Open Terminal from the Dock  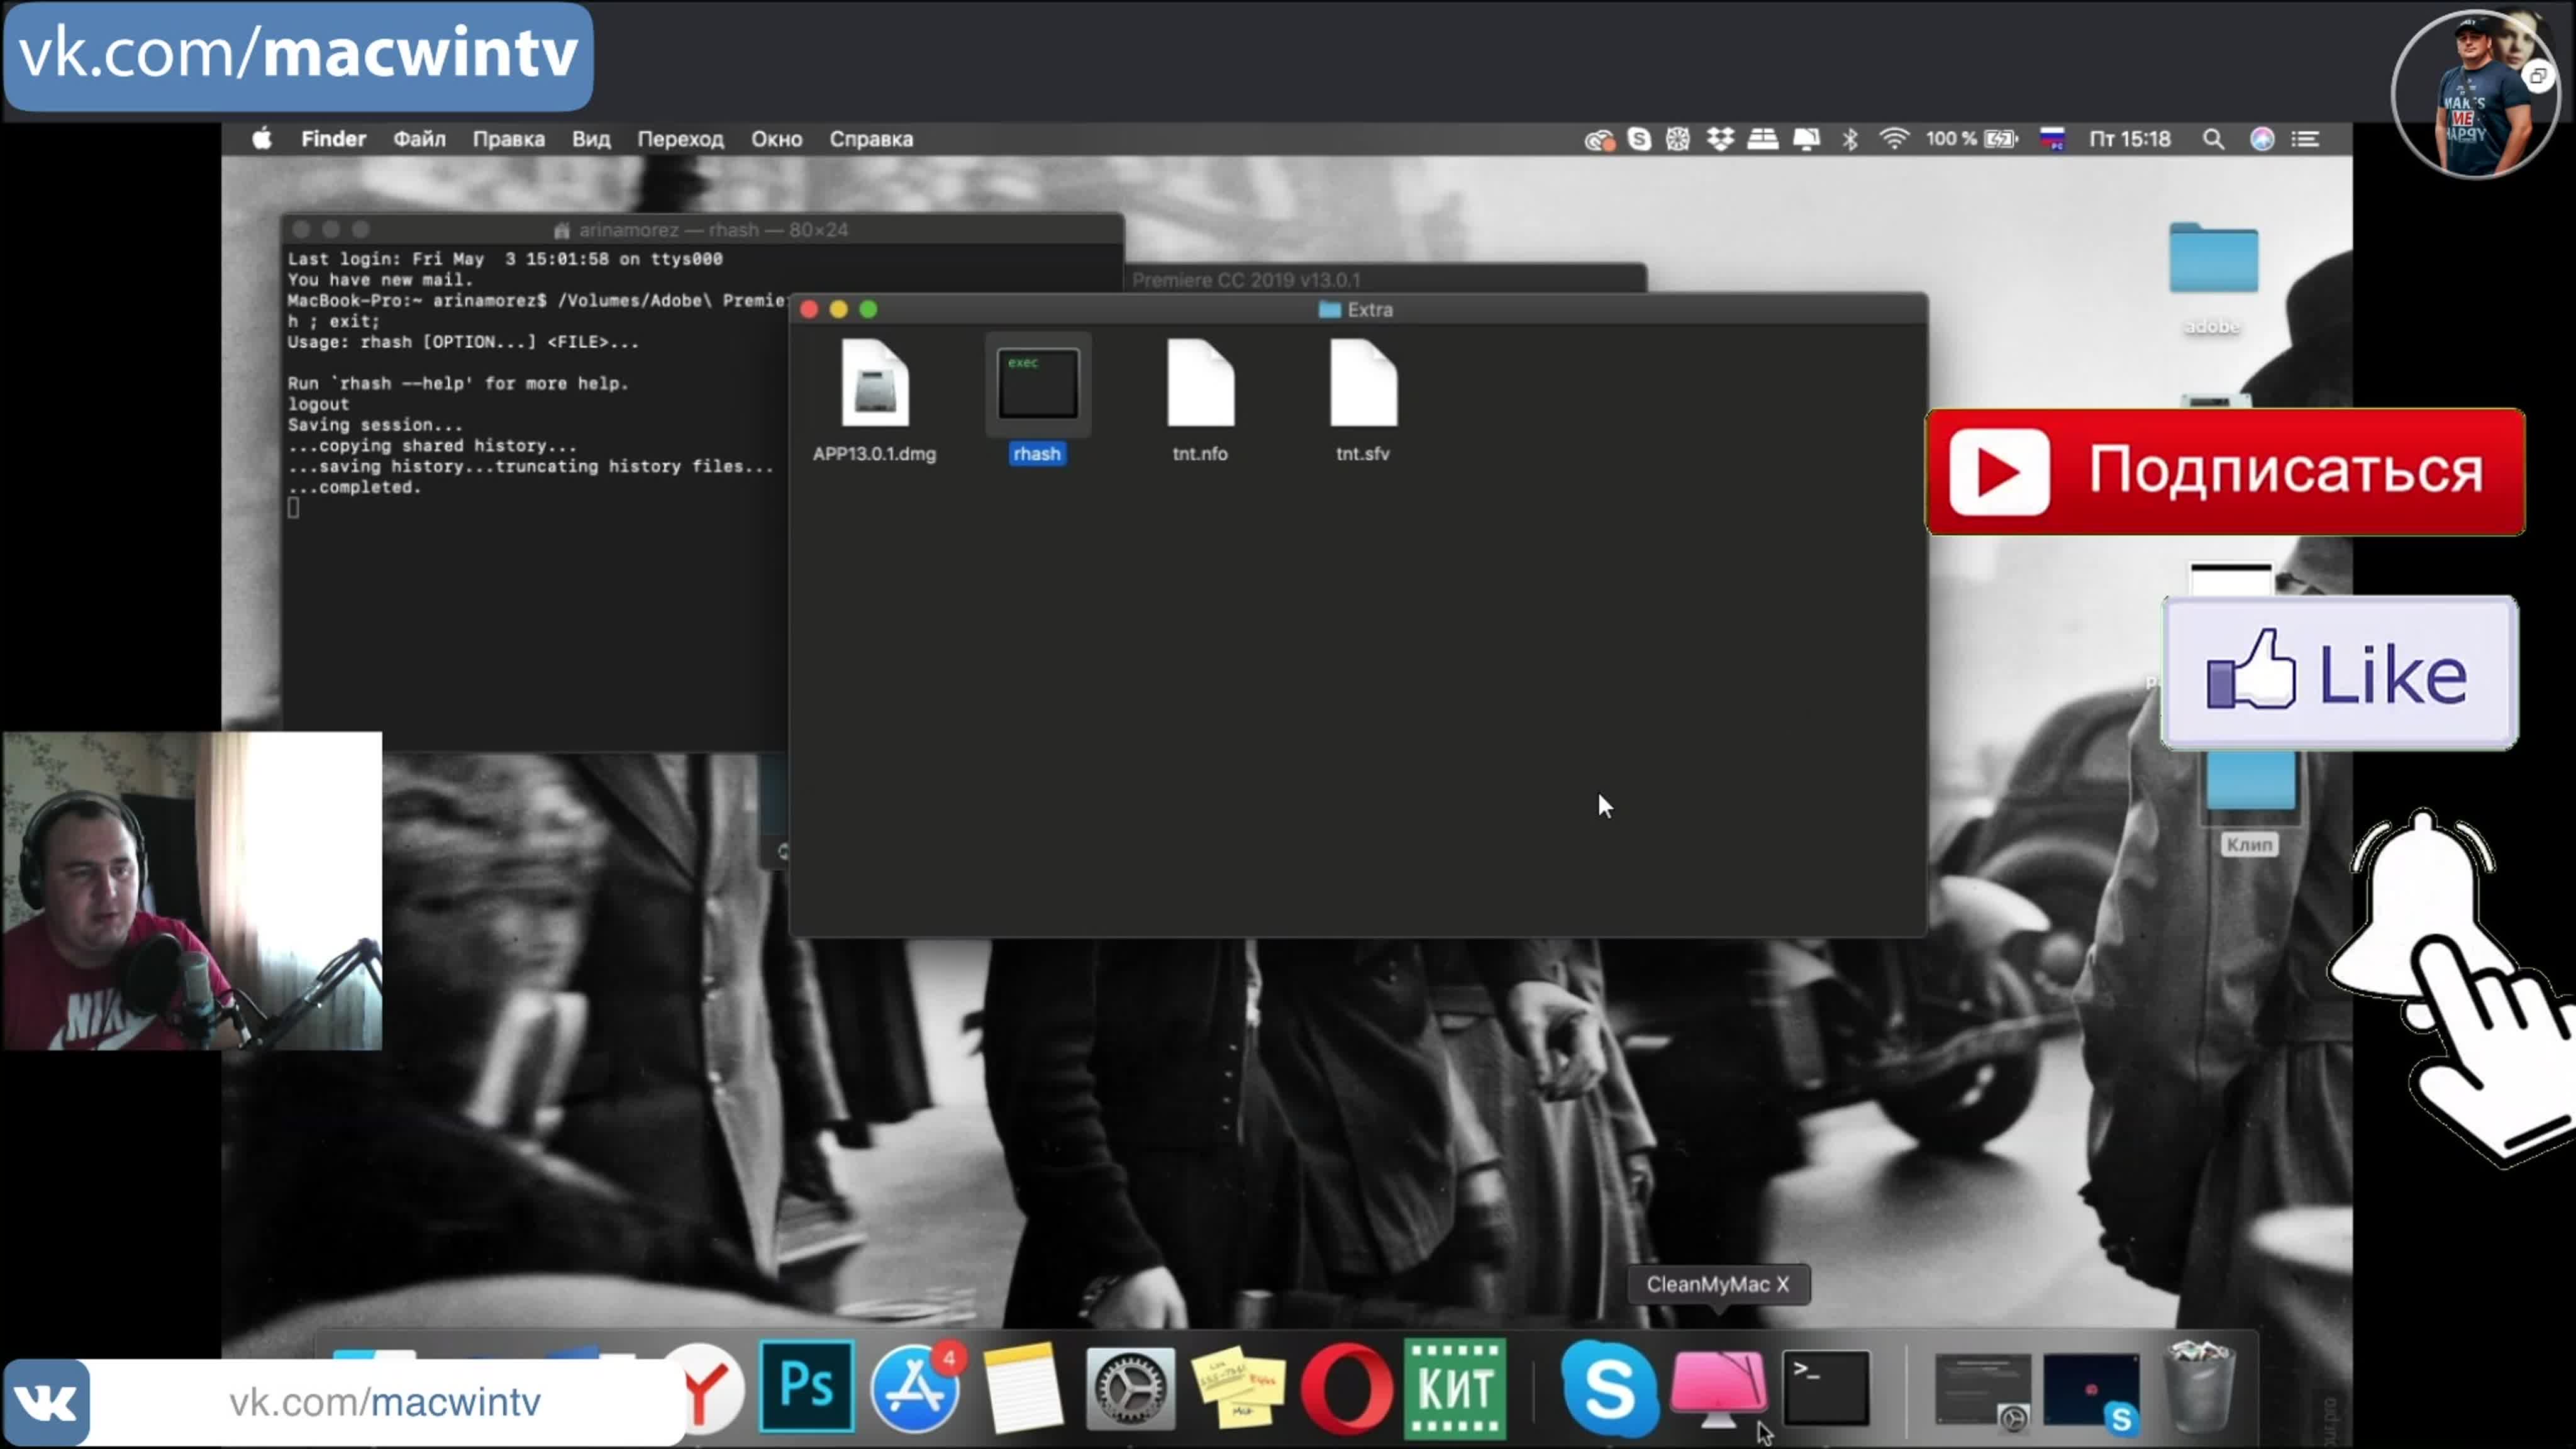pyautogui.click(x=1826, y=1388)
